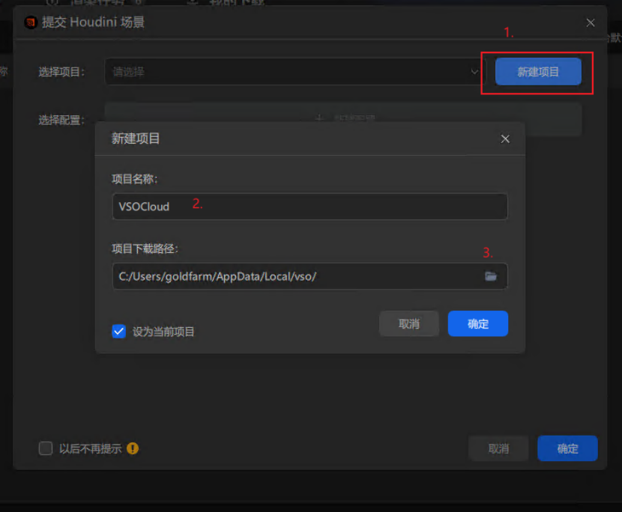Screen dimensions: 622x512
Task: Enable the 以后不再提示 checkbox
Action: (46, 448)
